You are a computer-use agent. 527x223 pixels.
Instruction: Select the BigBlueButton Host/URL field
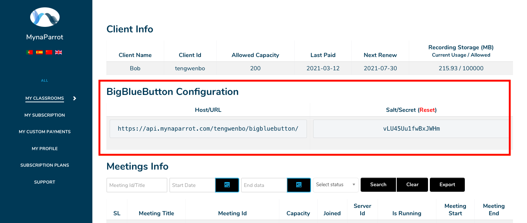208,128
